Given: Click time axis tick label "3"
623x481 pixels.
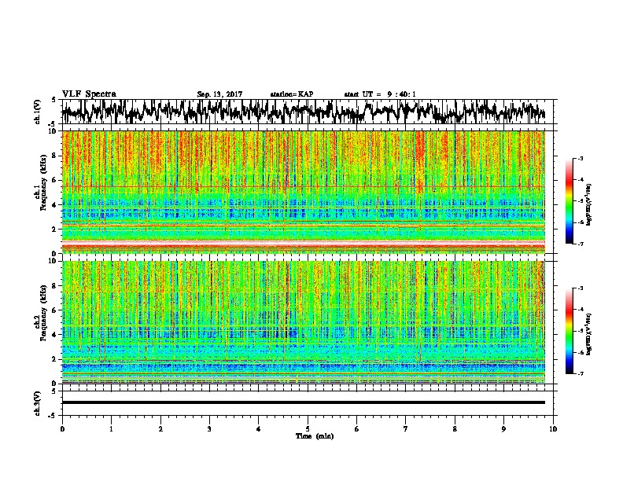Looking at the screenshot, I should point(209,429).
